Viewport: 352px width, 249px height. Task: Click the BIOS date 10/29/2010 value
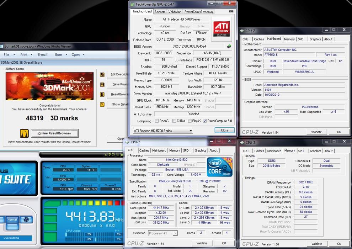pos(304,95)
